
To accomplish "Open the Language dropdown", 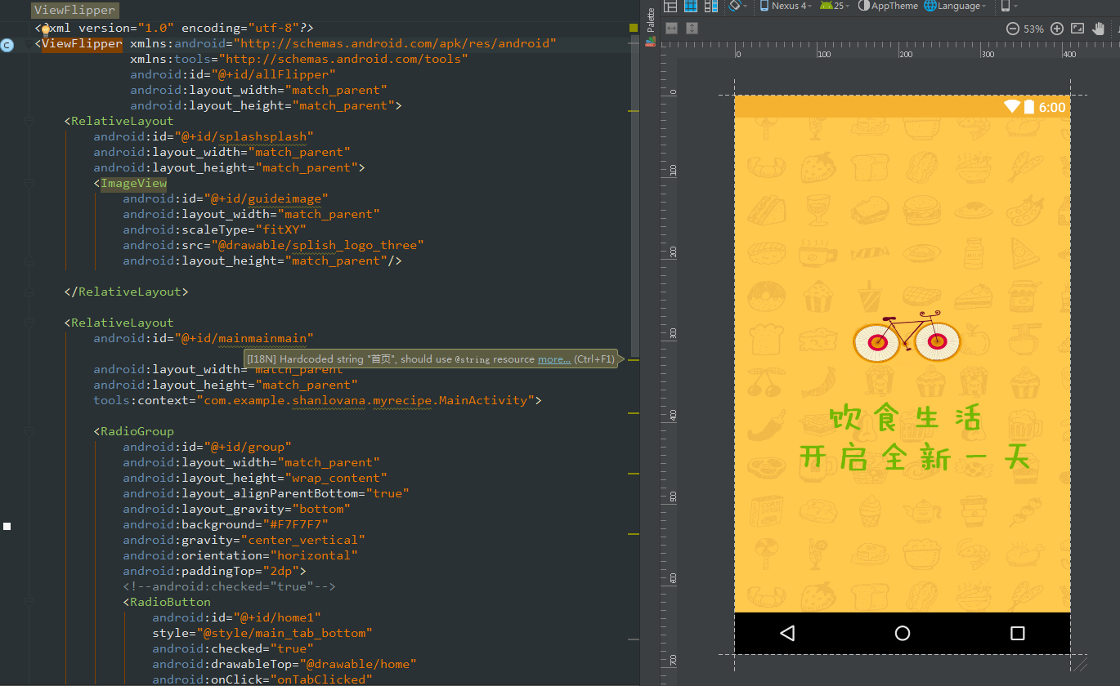I will point(955,6).
